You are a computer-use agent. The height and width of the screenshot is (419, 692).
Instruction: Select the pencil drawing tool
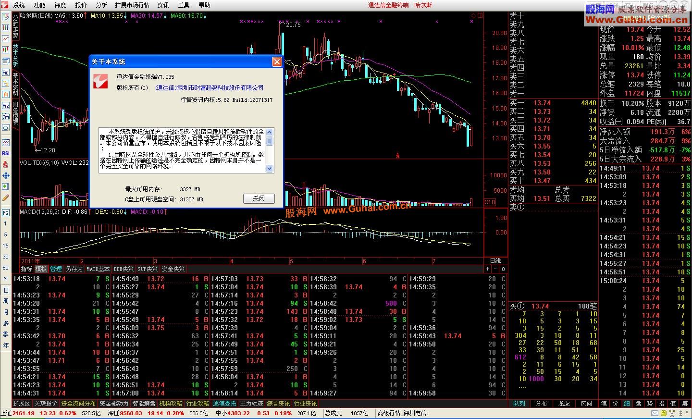click(x=6, y=197)
